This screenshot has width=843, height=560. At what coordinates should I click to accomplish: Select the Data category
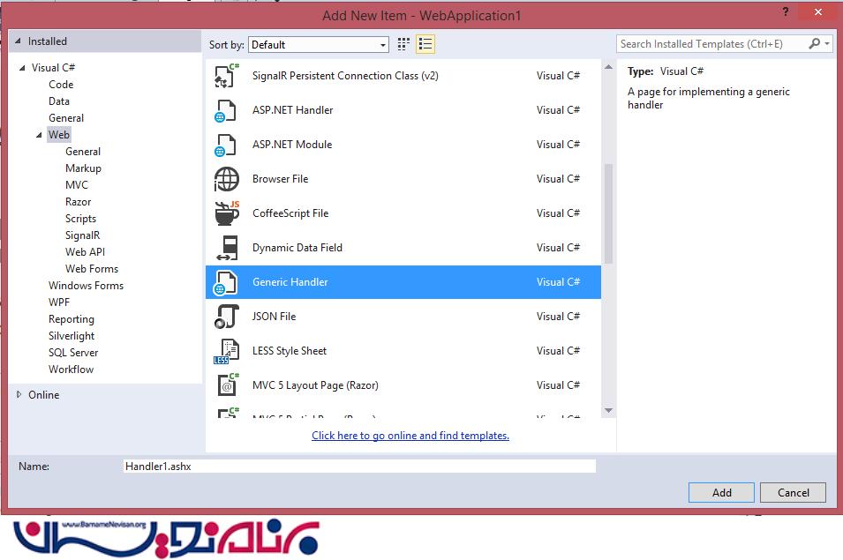(x=58, y=101)
